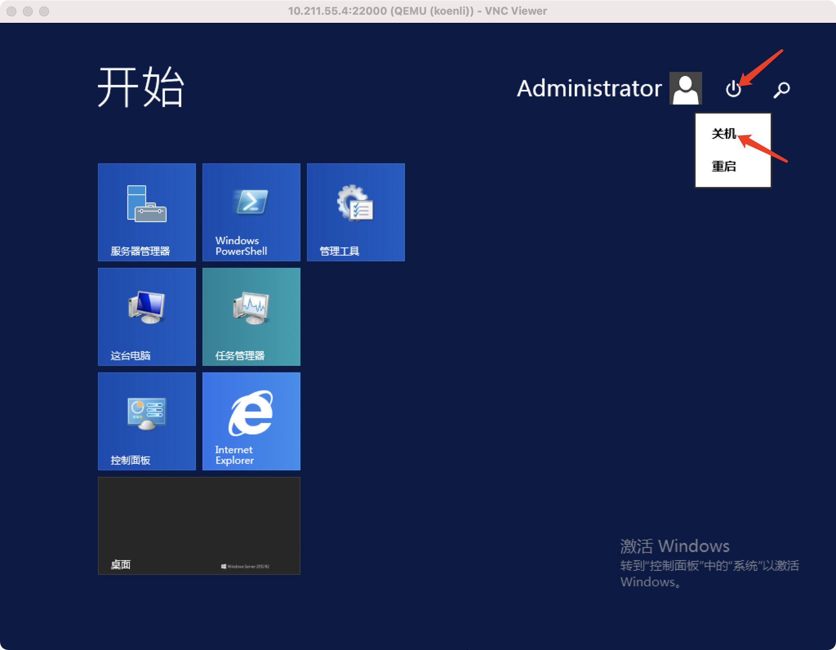Open the 桌面 (Desktop) tile
836x650 pixels.
point(199,525)
